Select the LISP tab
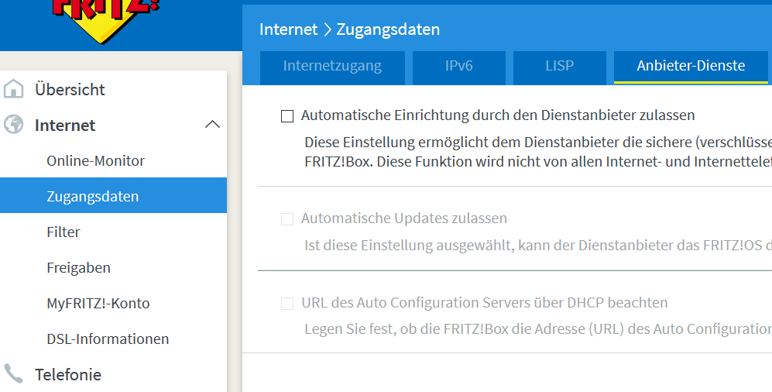Screen dimensions: 772x392 [559, 67]
